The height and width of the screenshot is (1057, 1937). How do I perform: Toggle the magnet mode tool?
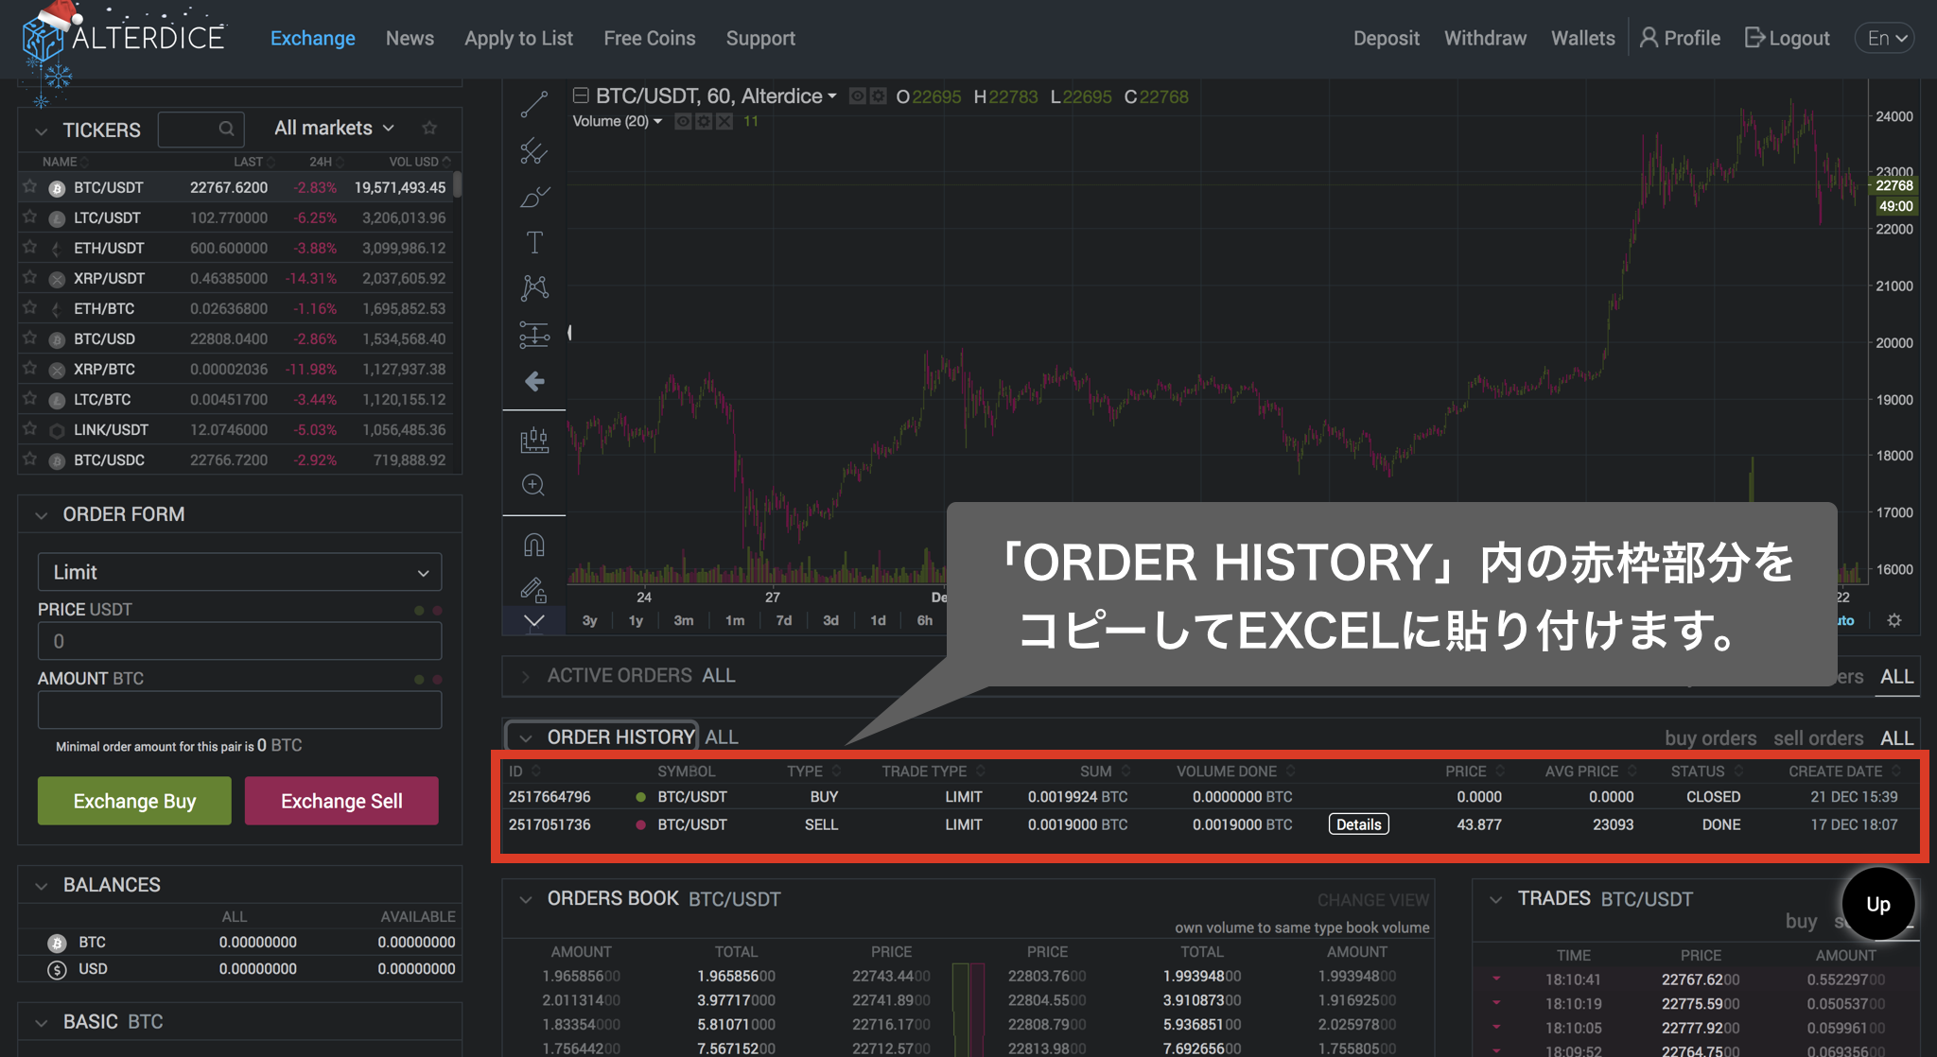[534, 545]
